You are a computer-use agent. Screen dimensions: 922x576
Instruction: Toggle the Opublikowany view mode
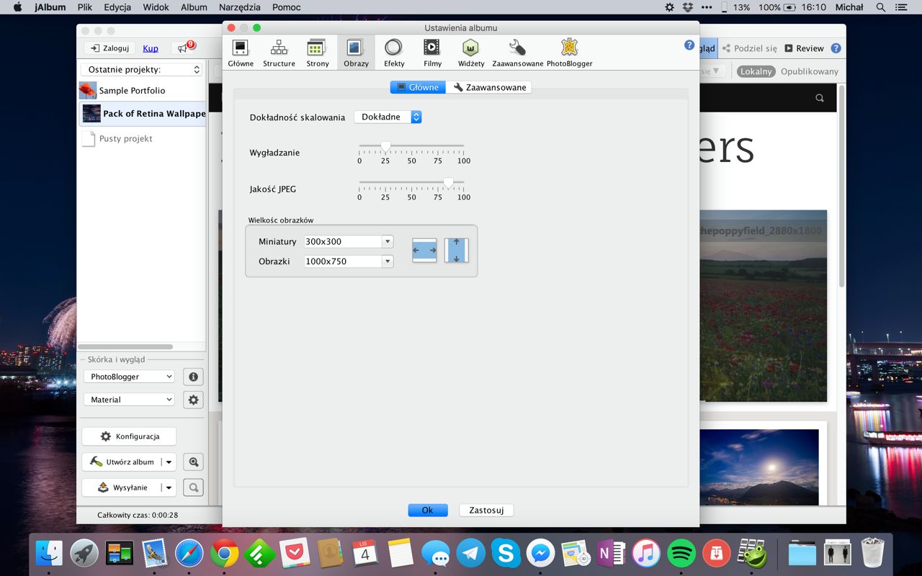coord(810,71)
